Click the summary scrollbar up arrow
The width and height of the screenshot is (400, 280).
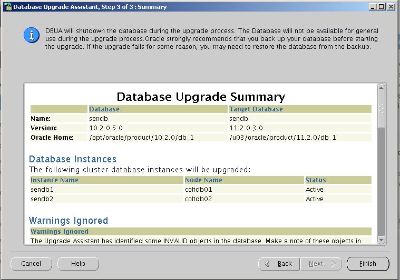381,88
